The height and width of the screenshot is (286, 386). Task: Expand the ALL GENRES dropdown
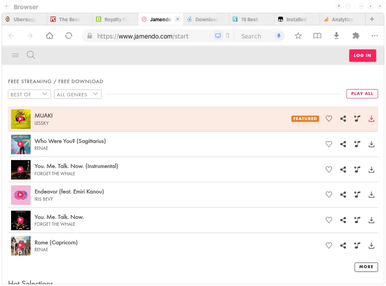(77, 94)
